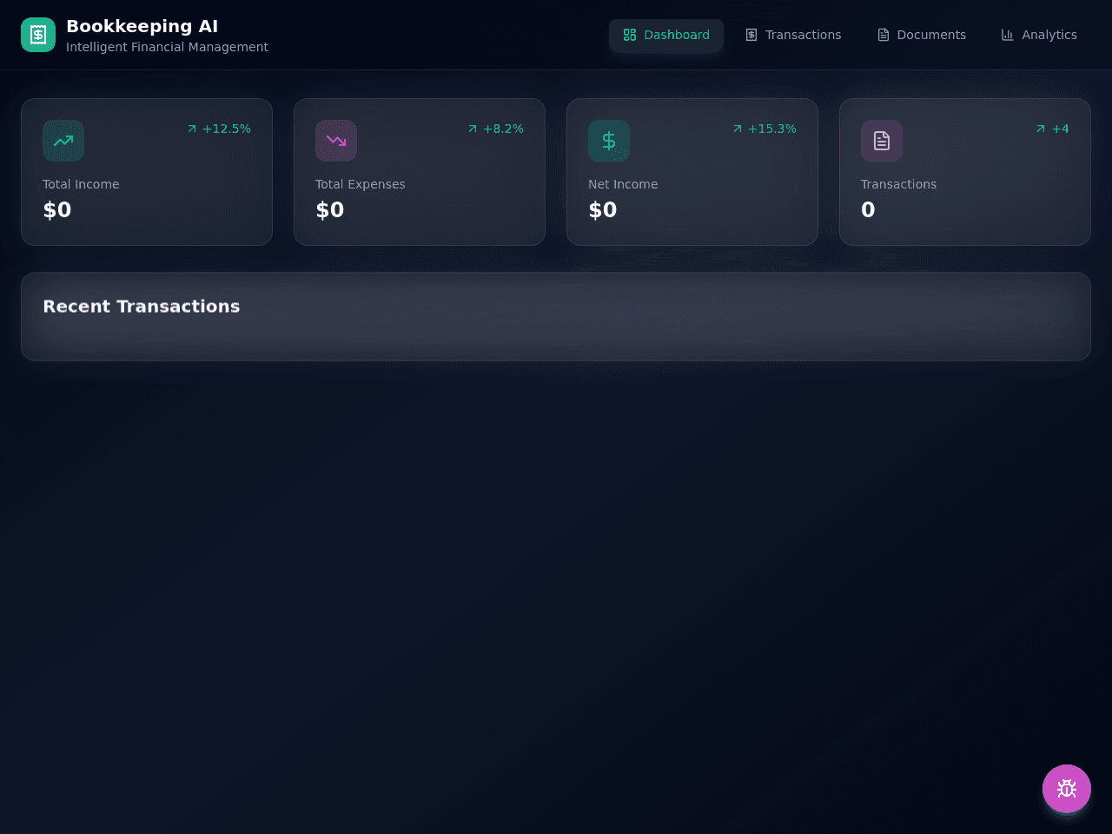Click the Intelligent Financial Management subtitle
Viewport: 1112px width, 834px height.
[168, 47]
